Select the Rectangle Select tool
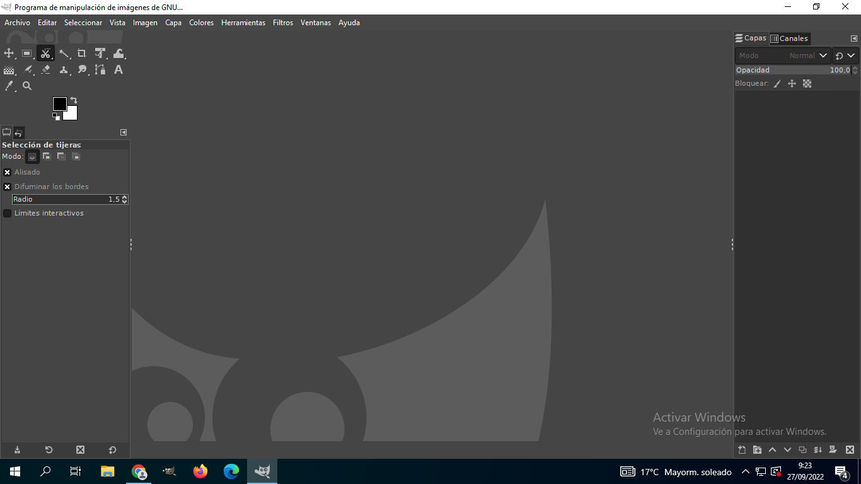Screen dimensions: 861x484 27,54
